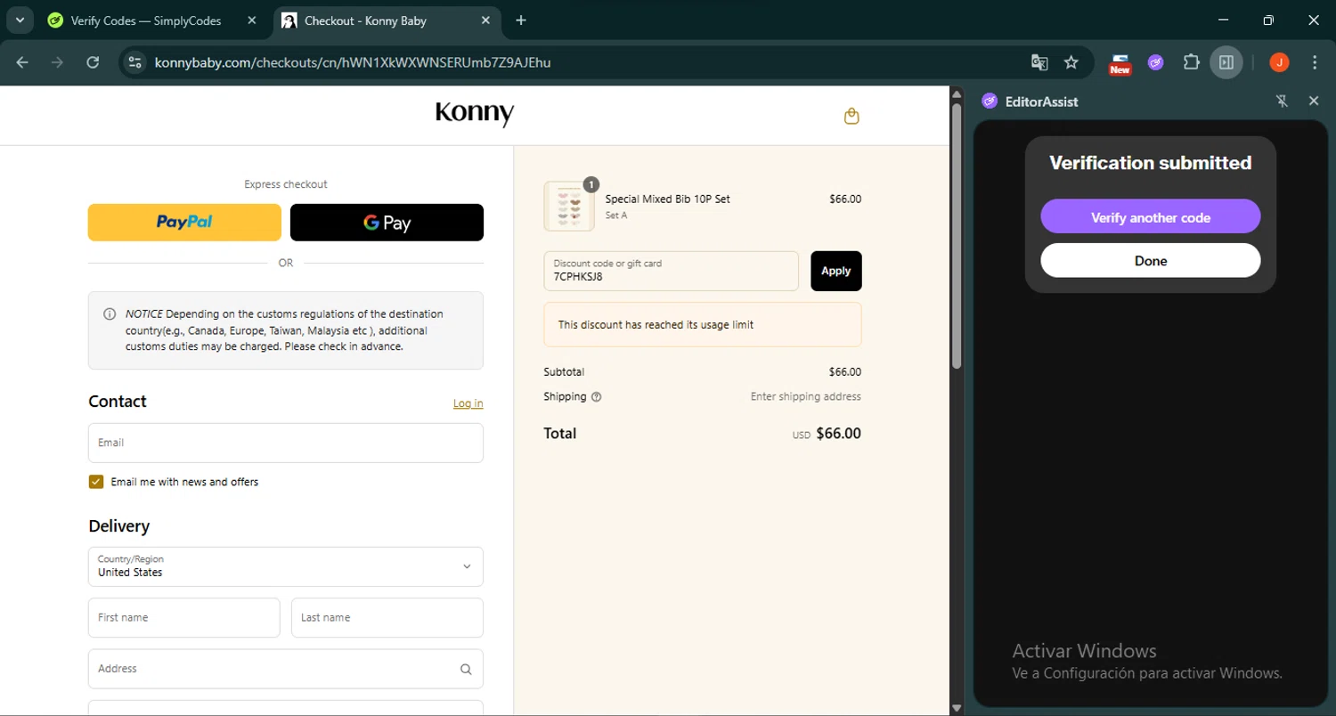Click the usage limit error message
The image size is (1336, 716).
click(703, 324)
